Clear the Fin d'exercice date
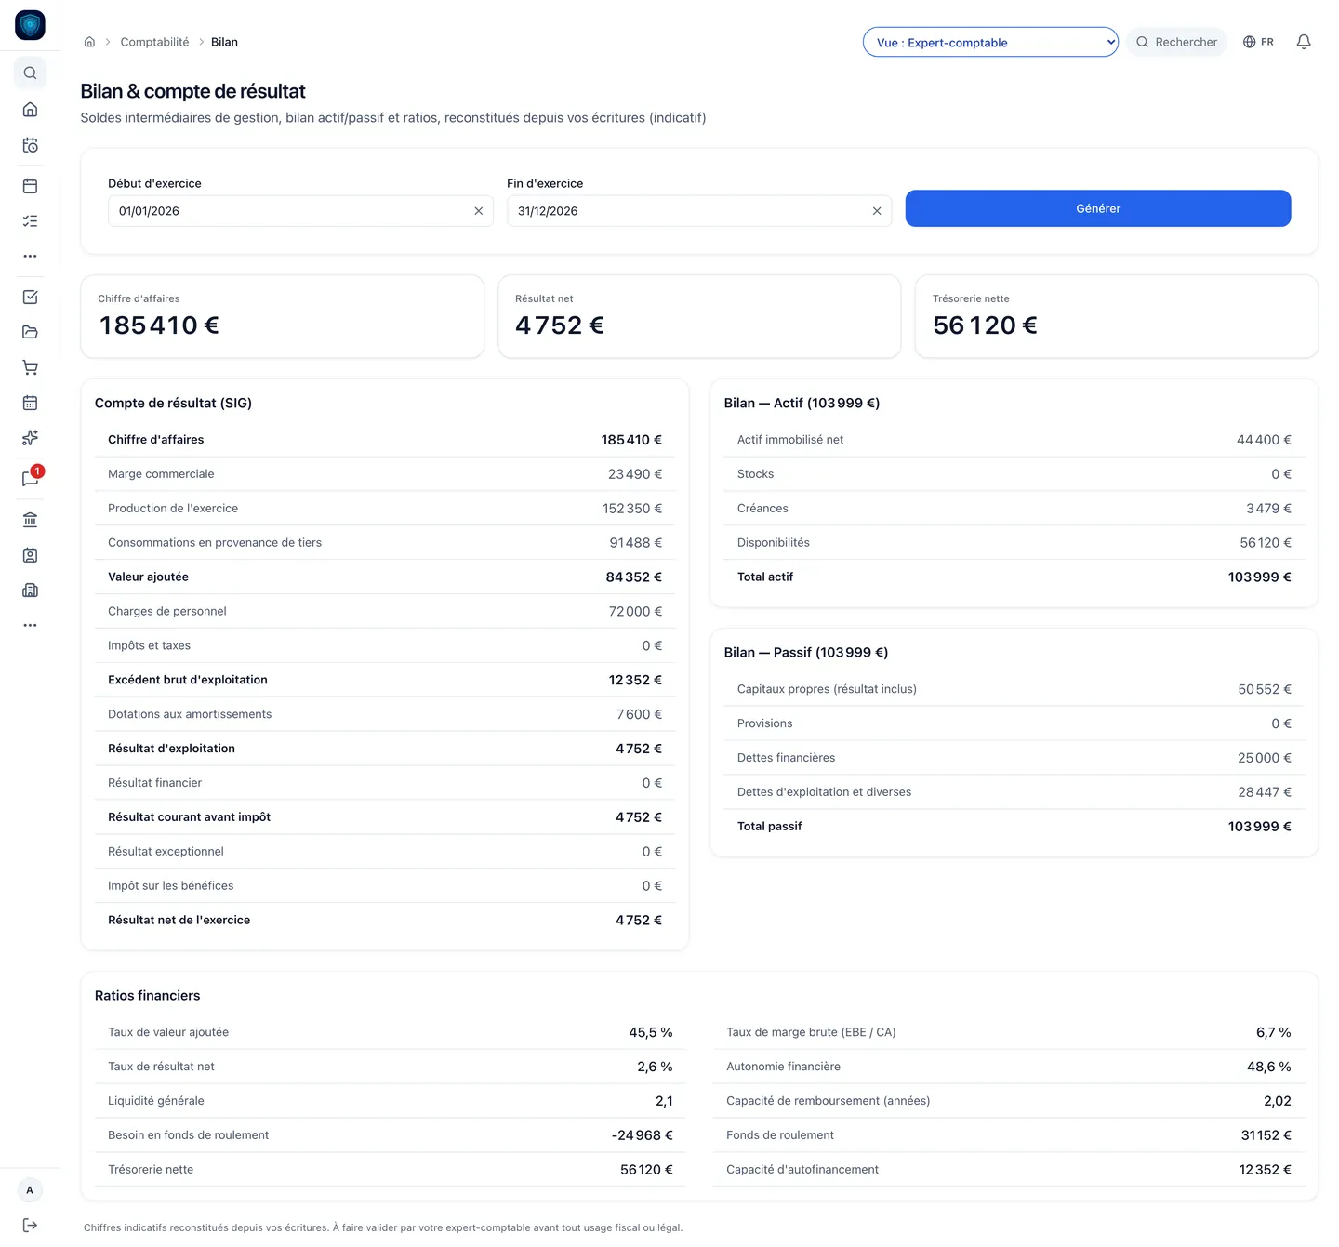The image size is (1339, 1247). (x=877, y=211)
